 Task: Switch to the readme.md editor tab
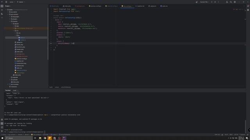(140, 6)
